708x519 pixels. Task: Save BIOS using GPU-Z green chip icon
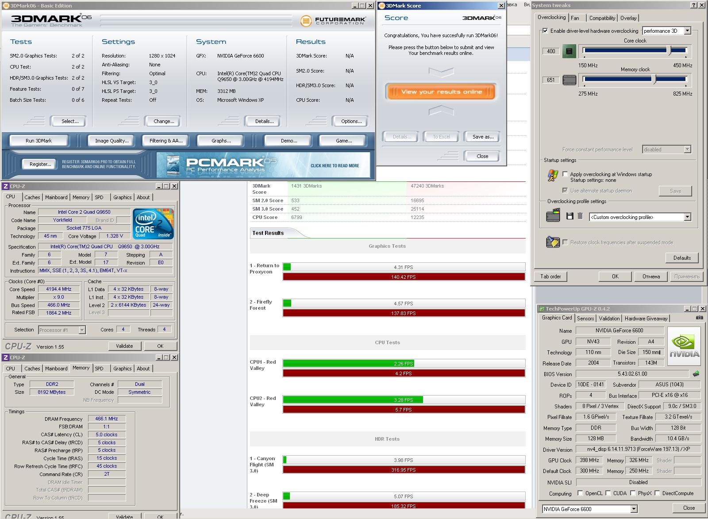point(696,374)
